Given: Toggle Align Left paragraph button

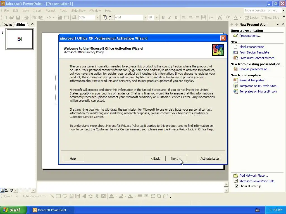Looking at the screenshot, I should [184, 18].
